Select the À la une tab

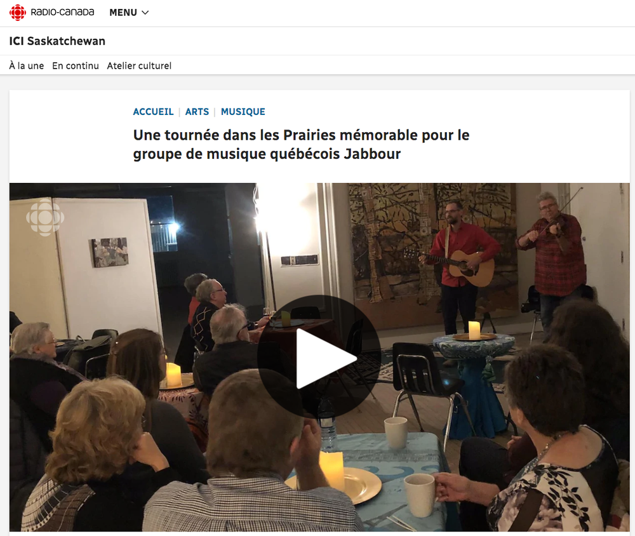[27, 65]
